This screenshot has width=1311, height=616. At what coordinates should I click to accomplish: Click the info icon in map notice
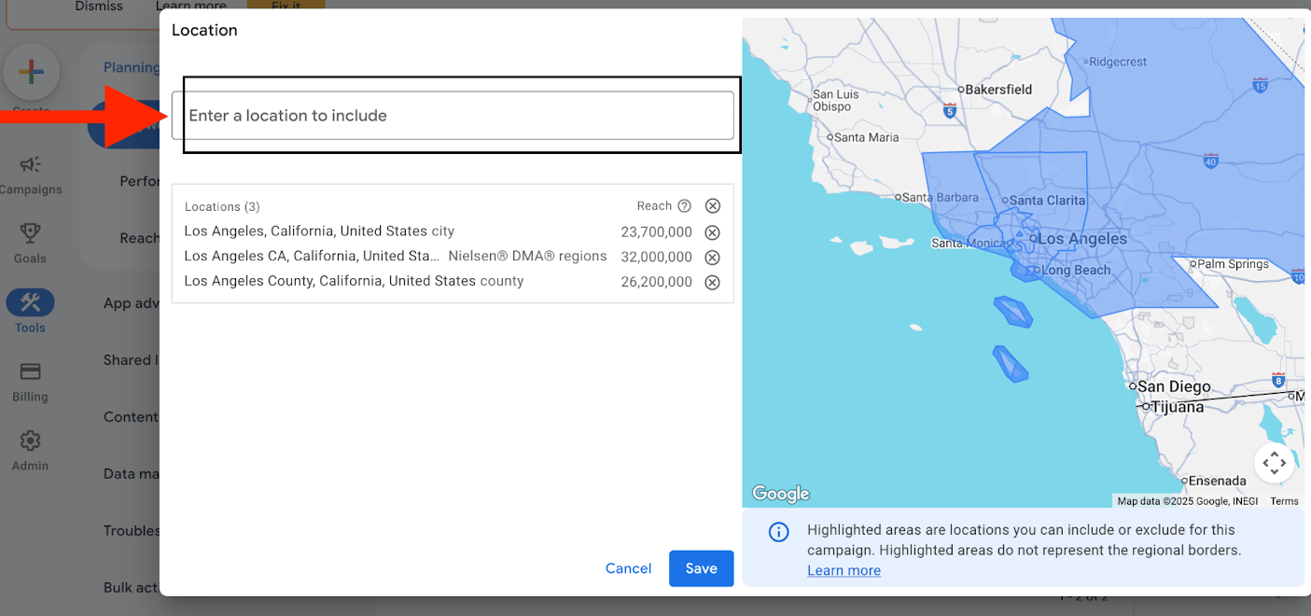coord(778,532)
